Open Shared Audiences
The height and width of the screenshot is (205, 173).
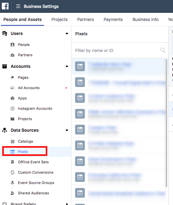(33, 193)
